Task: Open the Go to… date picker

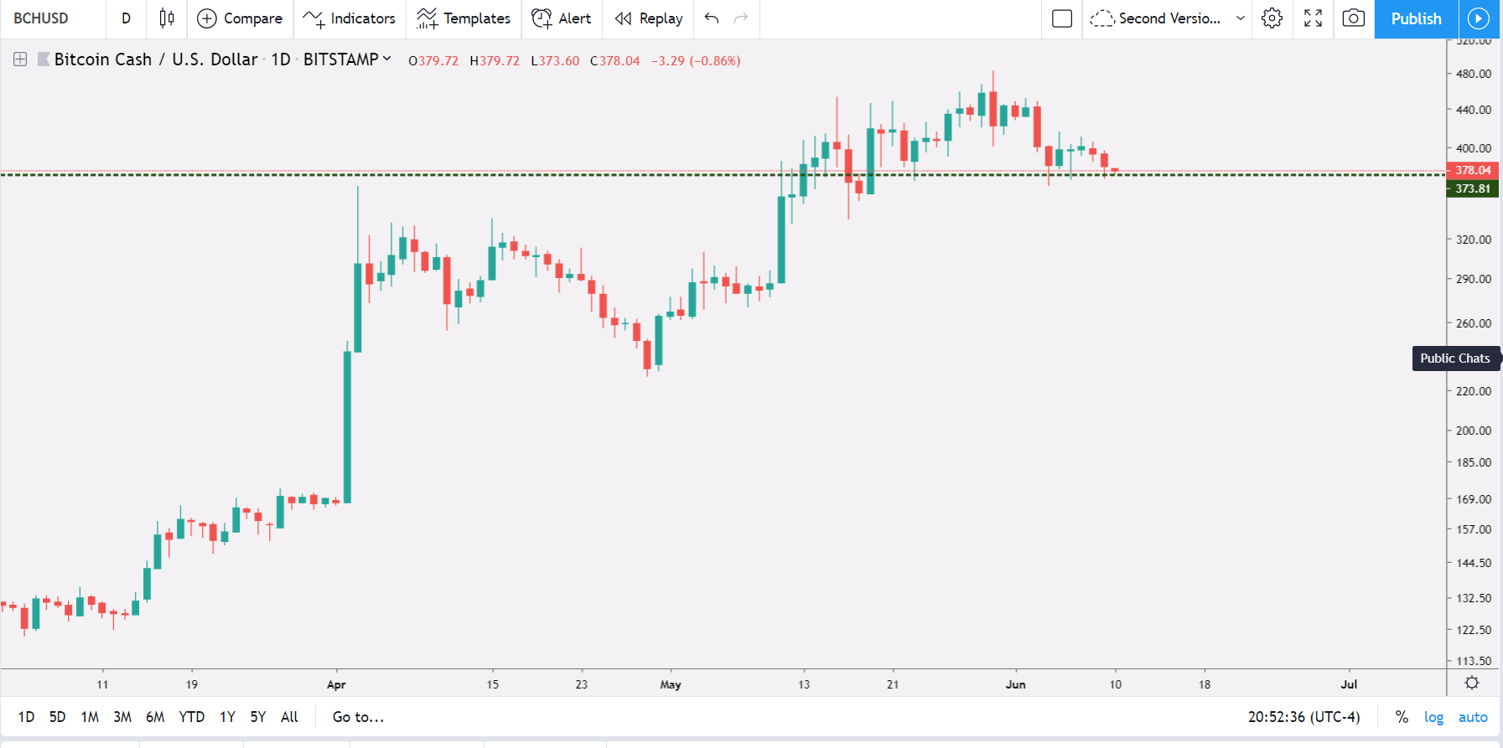Action: [358, 717]
